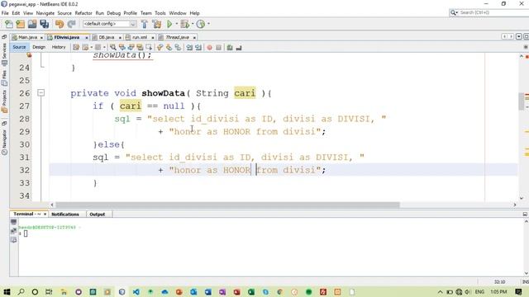Viewport: 529px width, 297px height.
Task: Collapse the showData method fold on line 26
Action: 41,92
